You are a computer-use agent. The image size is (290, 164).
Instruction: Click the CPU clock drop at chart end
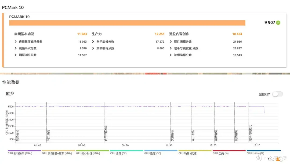[x=264, y=110]
